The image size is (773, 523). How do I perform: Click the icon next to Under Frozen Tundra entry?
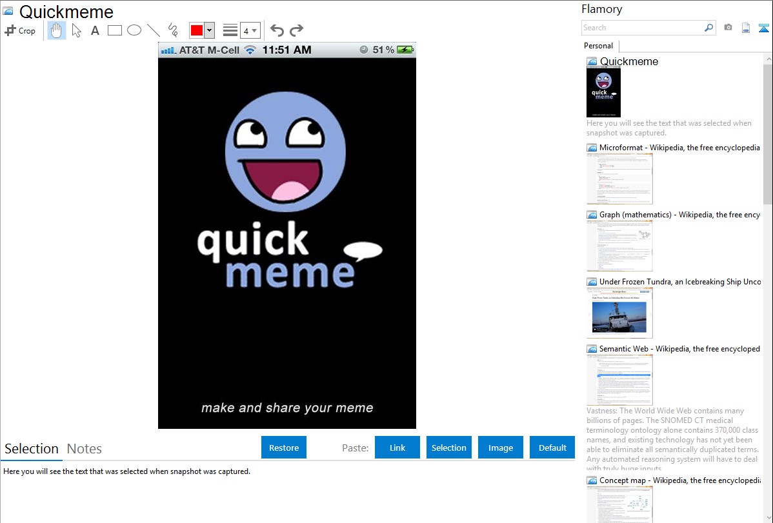[592, 282]
